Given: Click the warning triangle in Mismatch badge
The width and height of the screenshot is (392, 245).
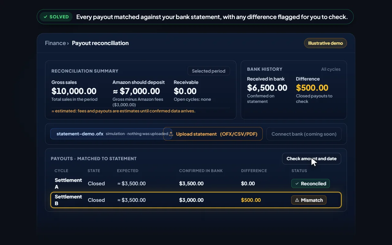Looking at the screenshot, I should [297, 200].
